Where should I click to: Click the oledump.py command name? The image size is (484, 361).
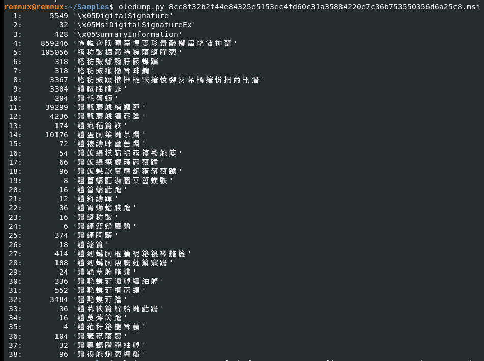[x=141, y=7]
